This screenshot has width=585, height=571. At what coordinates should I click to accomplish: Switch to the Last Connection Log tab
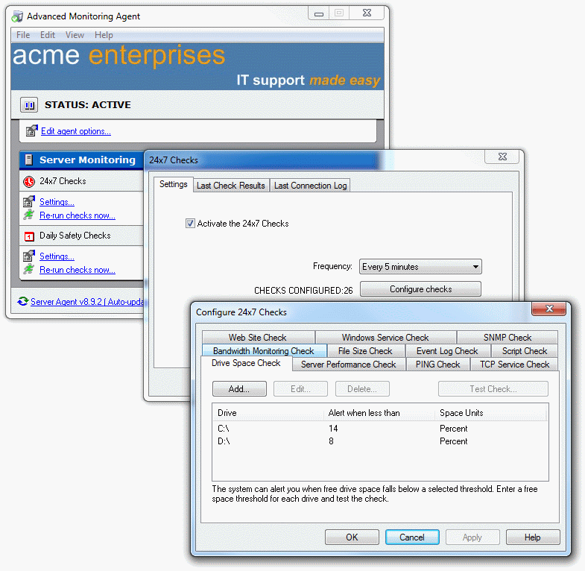[x=311, y=186]
